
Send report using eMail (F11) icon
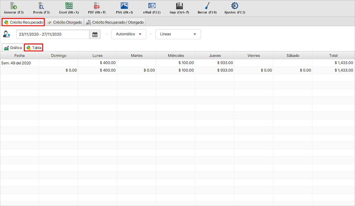click(152, 6)
